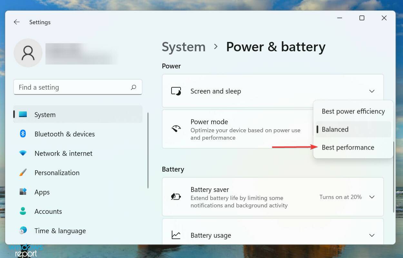Select Best performance power mode
Image resolution: width=403 pixels, height=258 pixels.
[x=348, y=147]
